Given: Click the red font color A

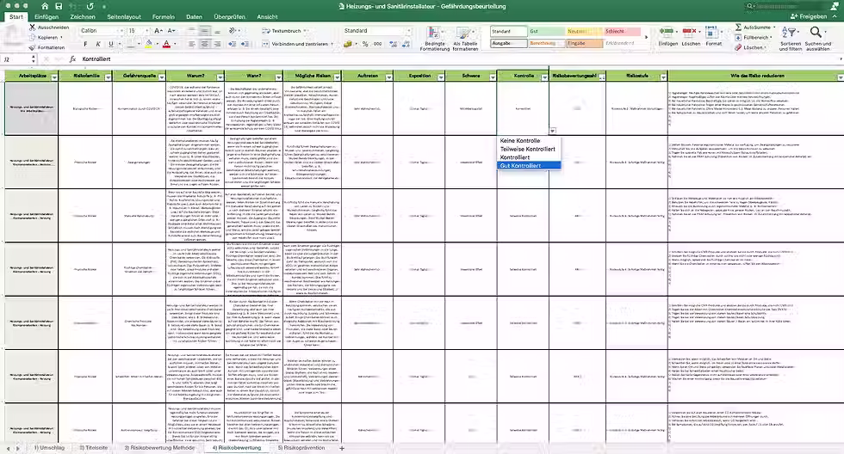Looking at the screenshot, I should [167, 44].
